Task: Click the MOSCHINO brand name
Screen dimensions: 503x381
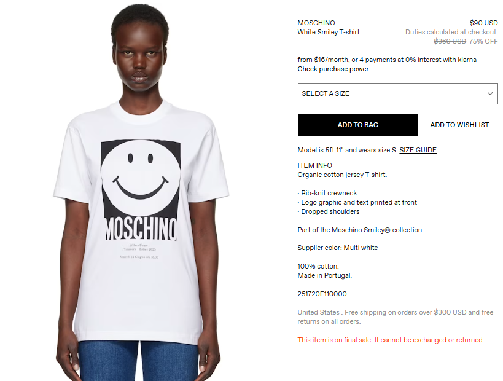Action: tap(316, 23)
